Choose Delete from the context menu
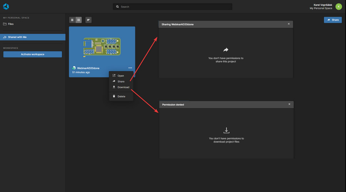Screen dimensions: 346x192 (121, 96)
